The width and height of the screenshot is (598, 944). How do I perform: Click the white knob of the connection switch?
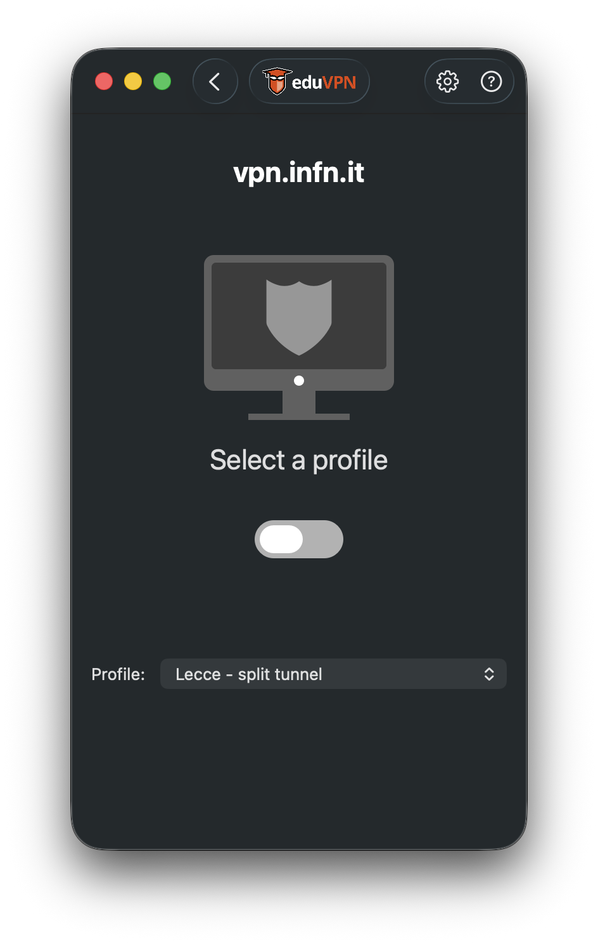point(281,539)
